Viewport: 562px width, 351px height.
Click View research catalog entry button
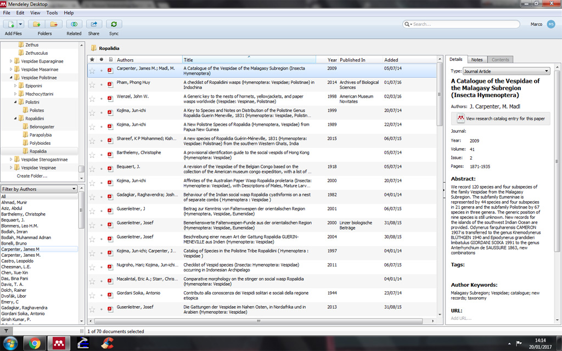[x=501, y=118]
